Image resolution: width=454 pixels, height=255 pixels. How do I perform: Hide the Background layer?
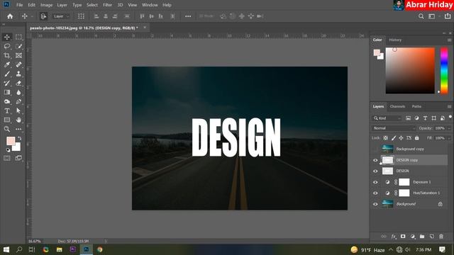tap(375, 204)
